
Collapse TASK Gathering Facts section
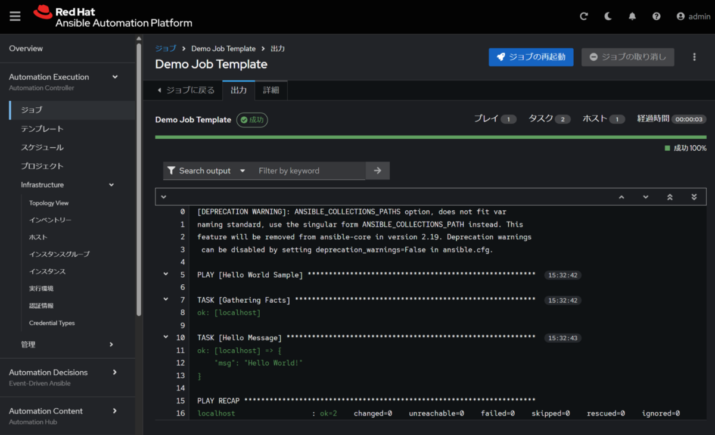[x=166, y=300]
